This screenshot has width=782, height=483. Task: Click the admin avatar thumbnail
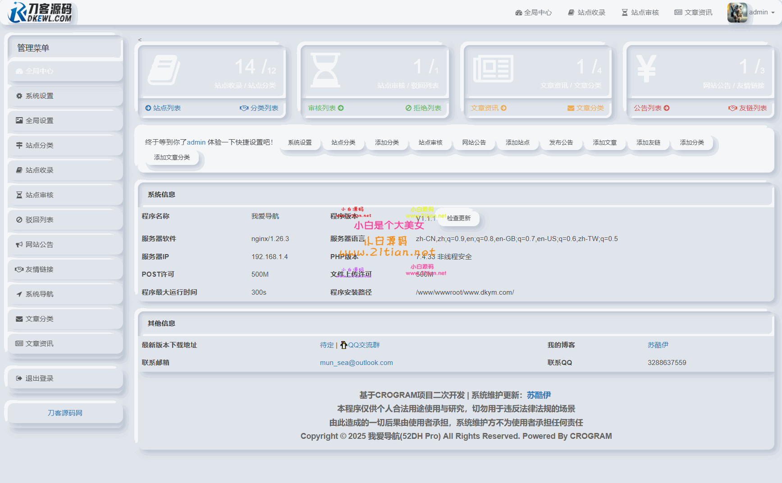pyautogui.click(x=737, y=12)
